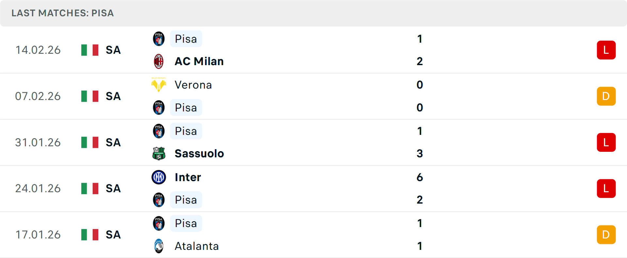Viewport: 627px width, 258px height.
Task: Open the Atalanta team name link
Action: [x=197, y=246]
